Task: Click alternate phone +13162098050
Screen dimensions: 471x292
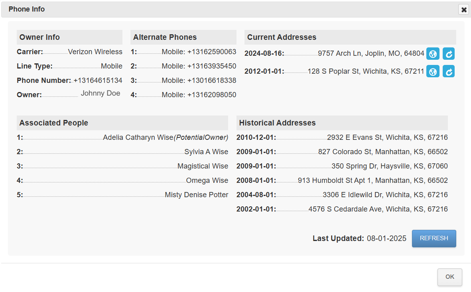Action: (211, 95)
